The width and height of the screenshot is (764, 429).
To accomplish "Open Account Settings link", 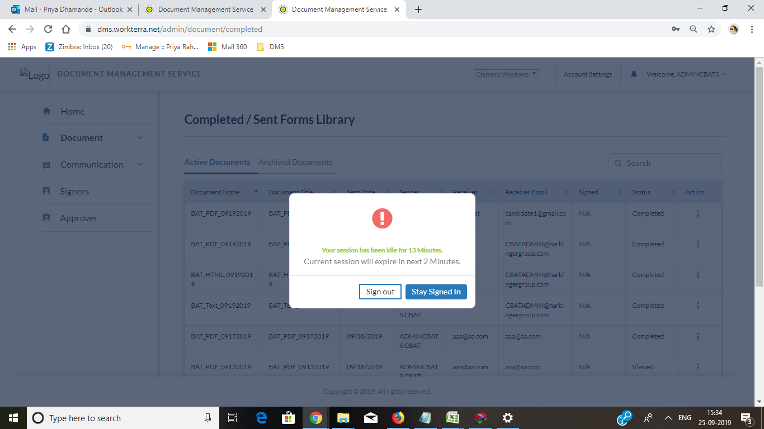I will [x=588, y=74].
